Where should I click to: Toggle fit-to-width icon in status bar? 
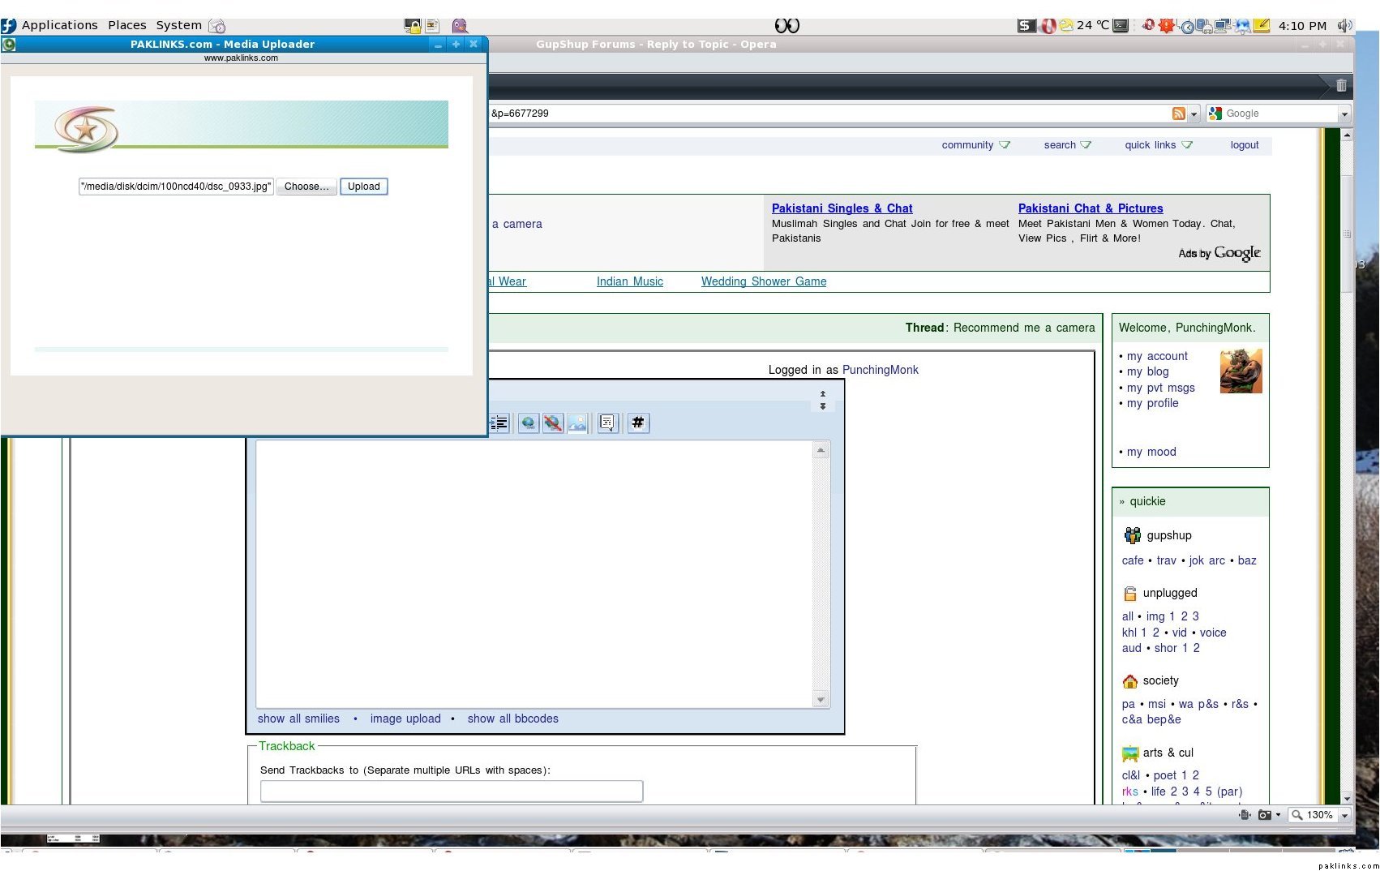[x=1245, y=815]
